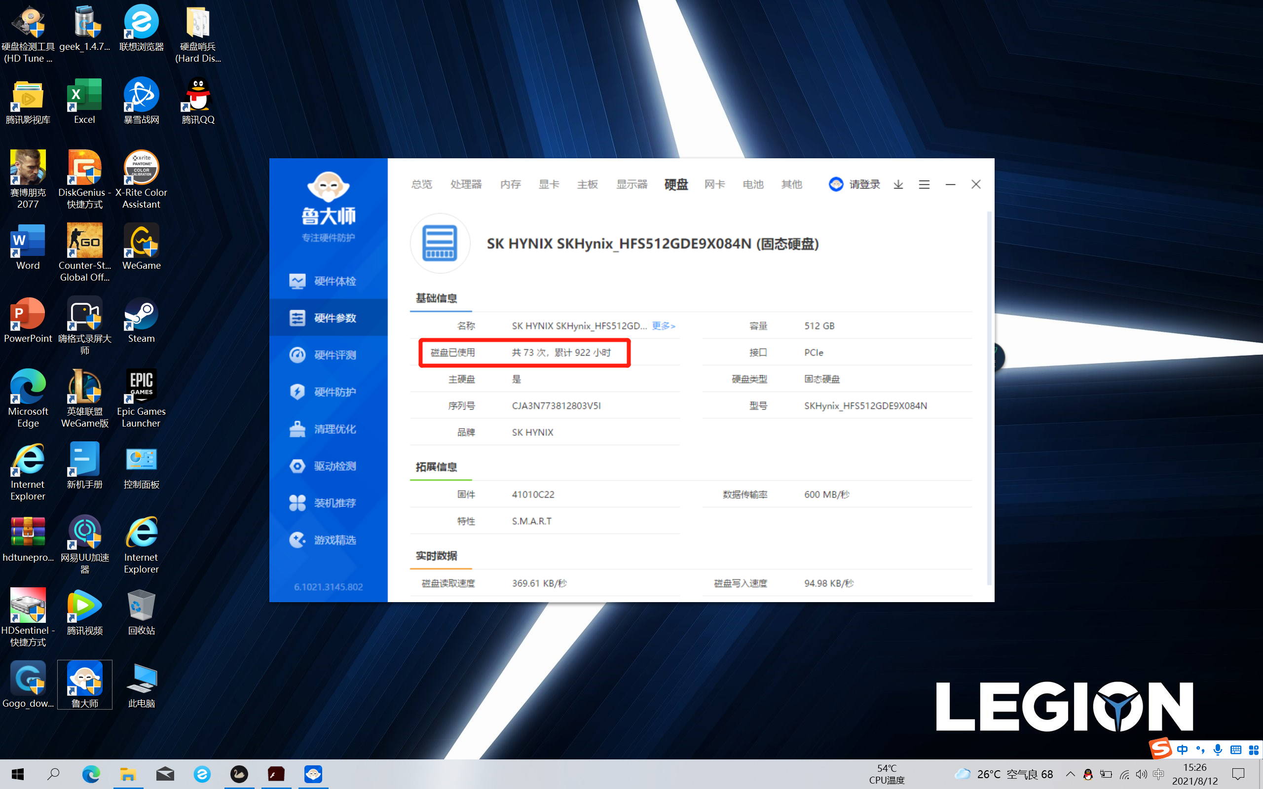Browse 游戏精选 from the sidebar
The width and height of the screenshot is (1263, 789).
(328, 540)
